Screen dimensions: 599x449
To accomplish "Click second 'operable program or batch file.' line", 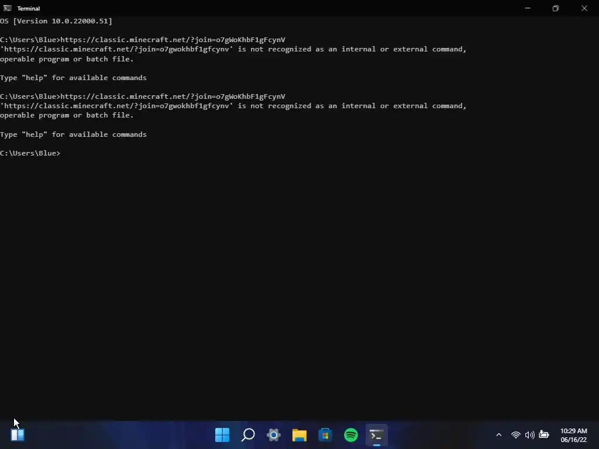I will click(67, 115).
